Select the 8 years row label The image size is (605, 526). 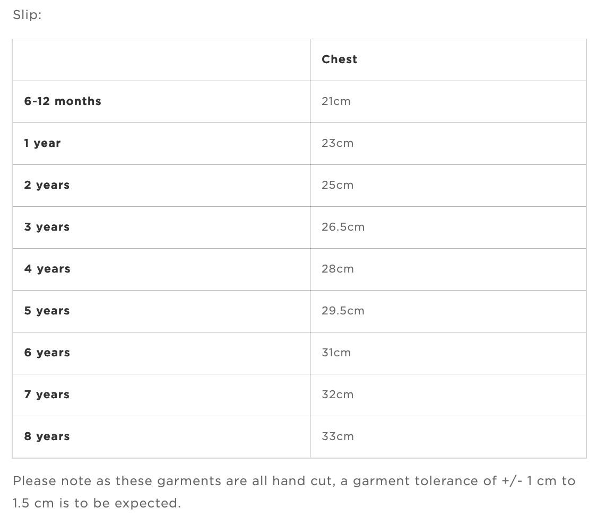tap(47, 436)
